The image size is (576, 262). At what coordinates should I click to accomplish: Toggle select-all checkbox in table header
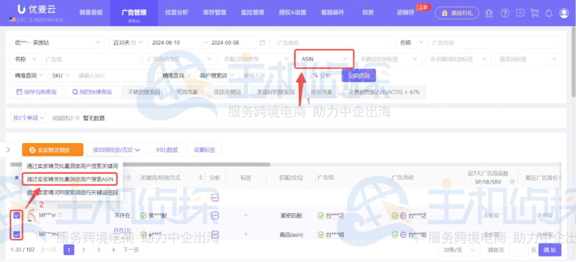coord(16,178)
